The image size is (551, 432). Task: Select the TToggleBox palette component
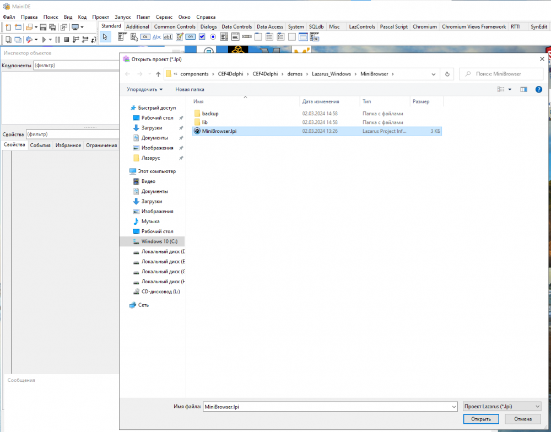190,37
